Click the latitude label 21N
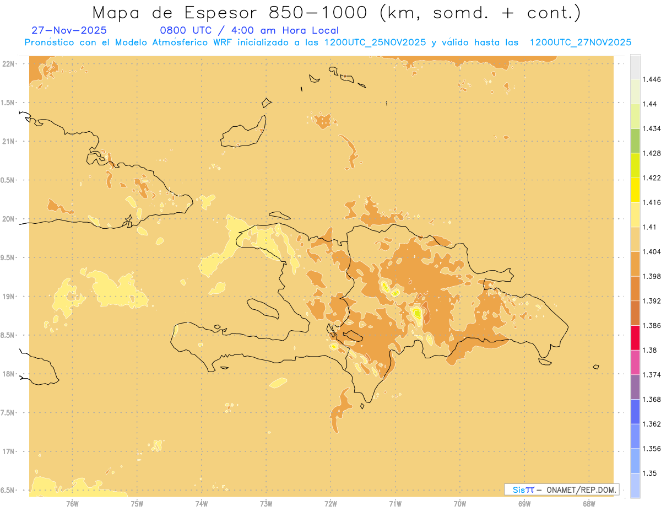This screenshot has width=661, height=511. click(8, 141)
